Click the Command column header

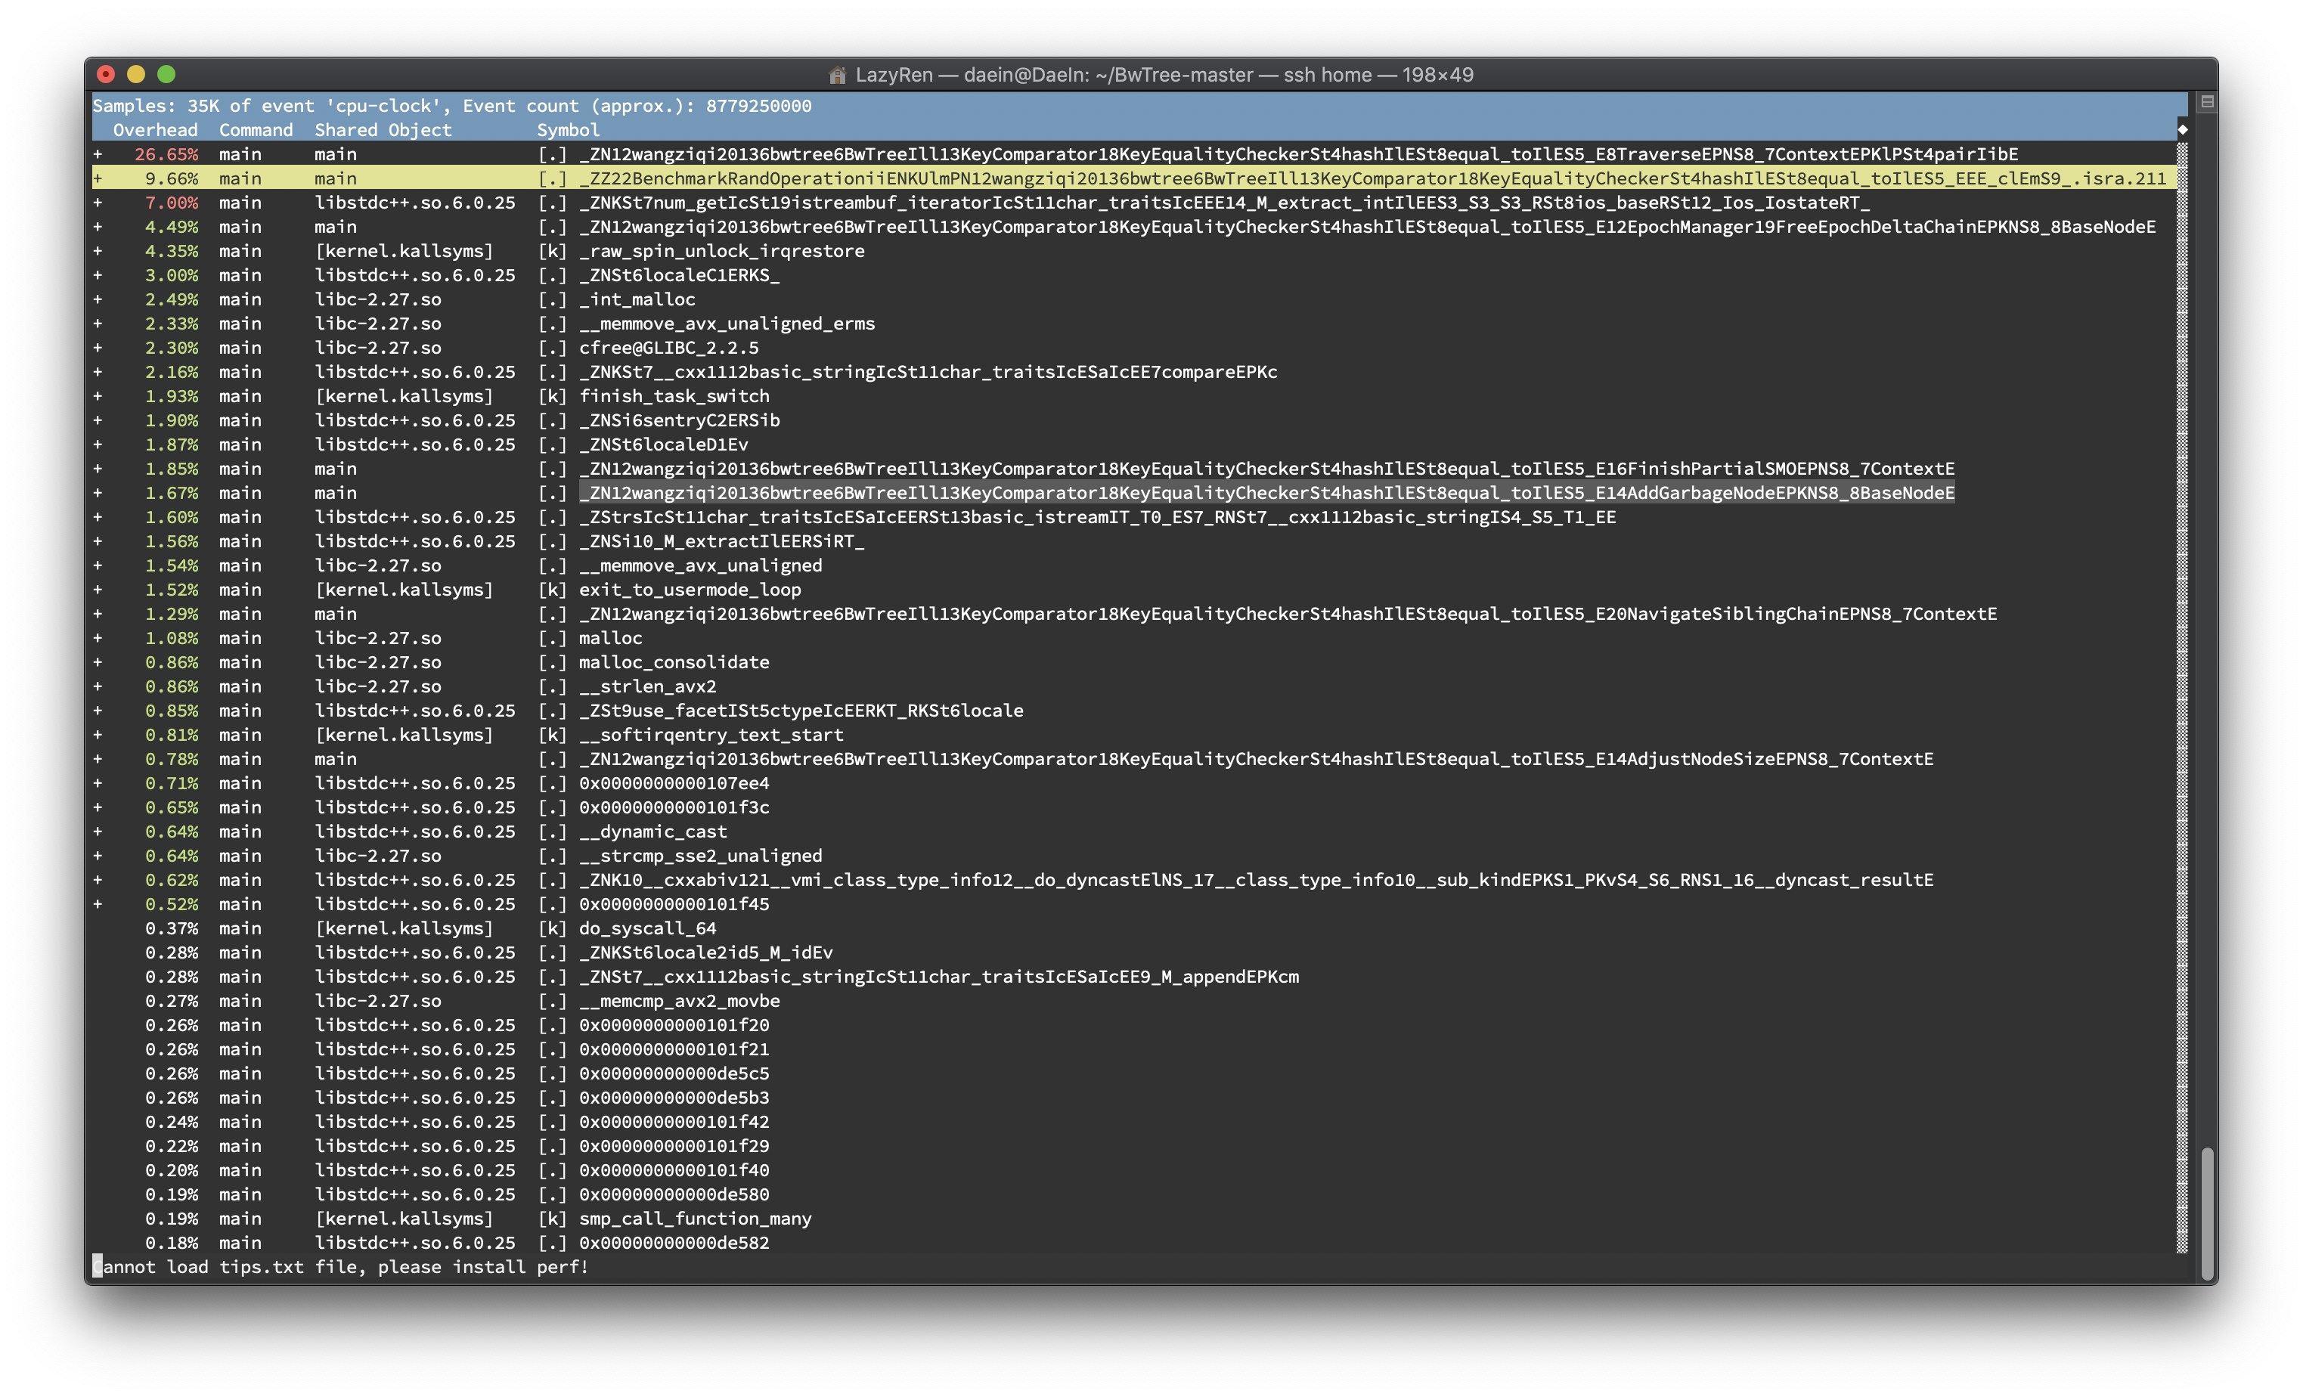[256, 130]
